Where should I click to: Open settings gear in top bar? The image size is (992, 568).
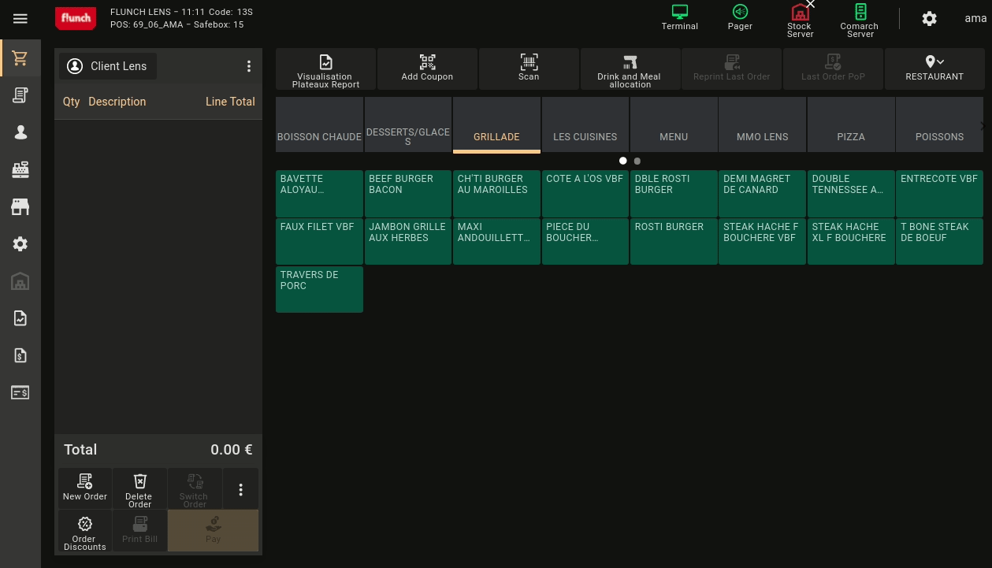pyautogui.click(x=930, y=19)
